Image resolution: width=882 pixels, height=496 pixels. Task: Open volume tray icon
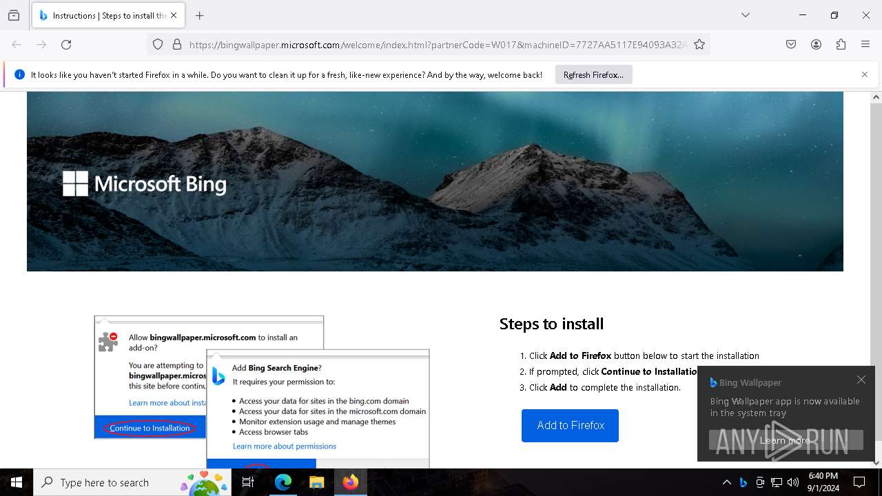[793, 482]
